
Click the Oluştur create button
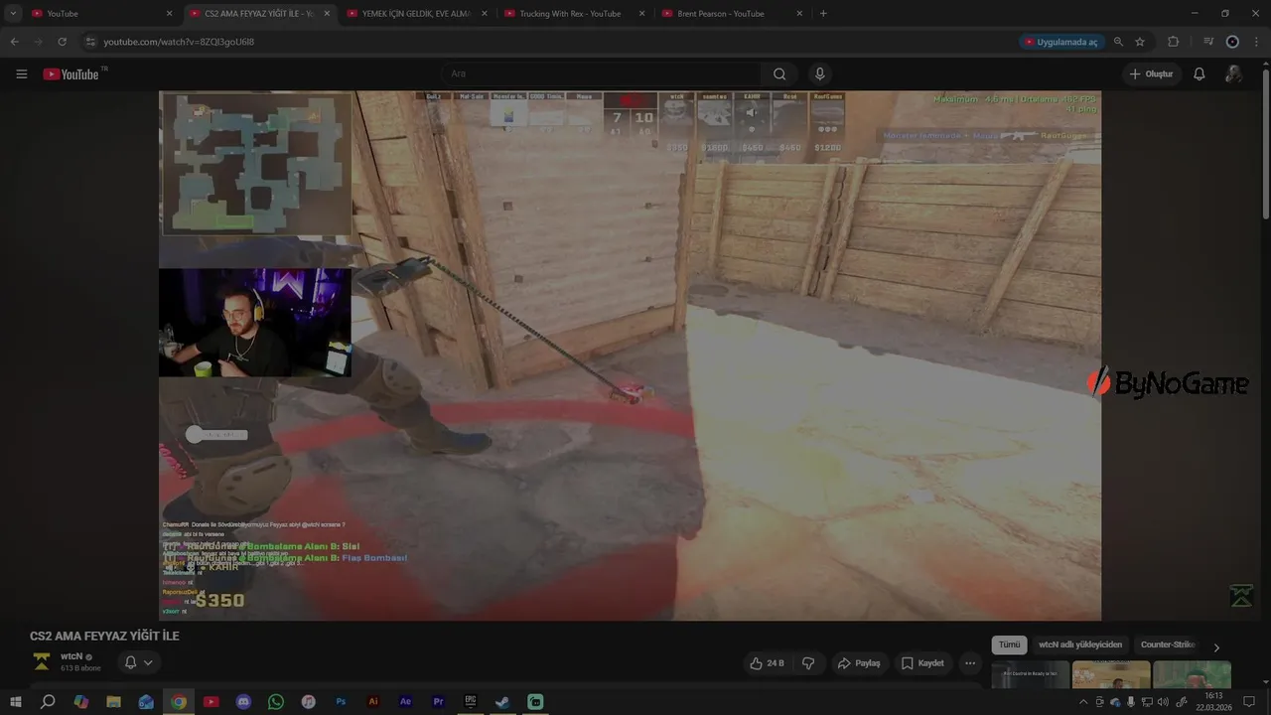tap(1152, 73)
